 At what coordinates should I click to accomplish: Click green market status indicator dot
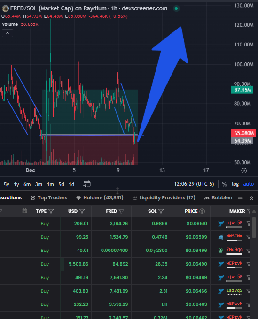point(176,8)
